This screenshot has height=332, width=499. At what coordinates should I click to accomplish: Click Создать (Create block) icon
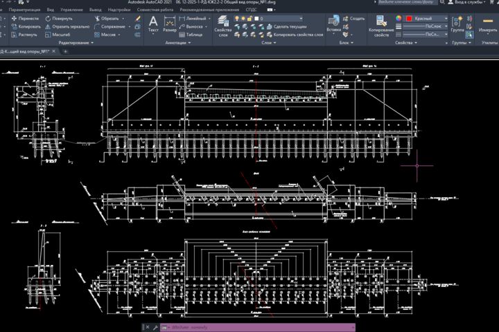(x=353, y=19)
